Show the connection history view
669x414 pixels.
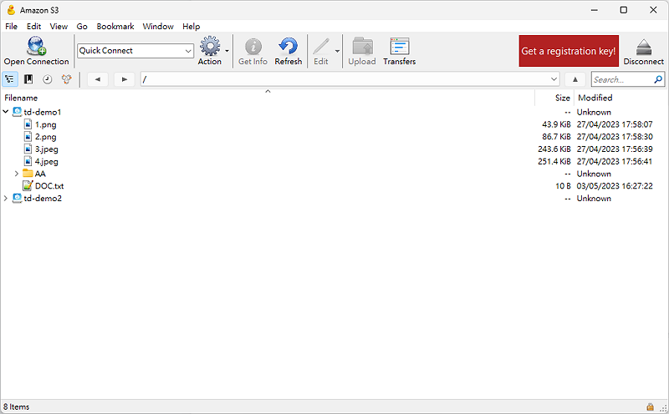48,79
